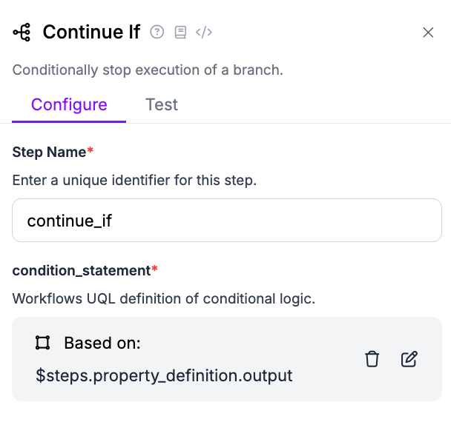Click the square icon beside "Based on:"
Screen dimensions: 451x422
click(42, 343)
